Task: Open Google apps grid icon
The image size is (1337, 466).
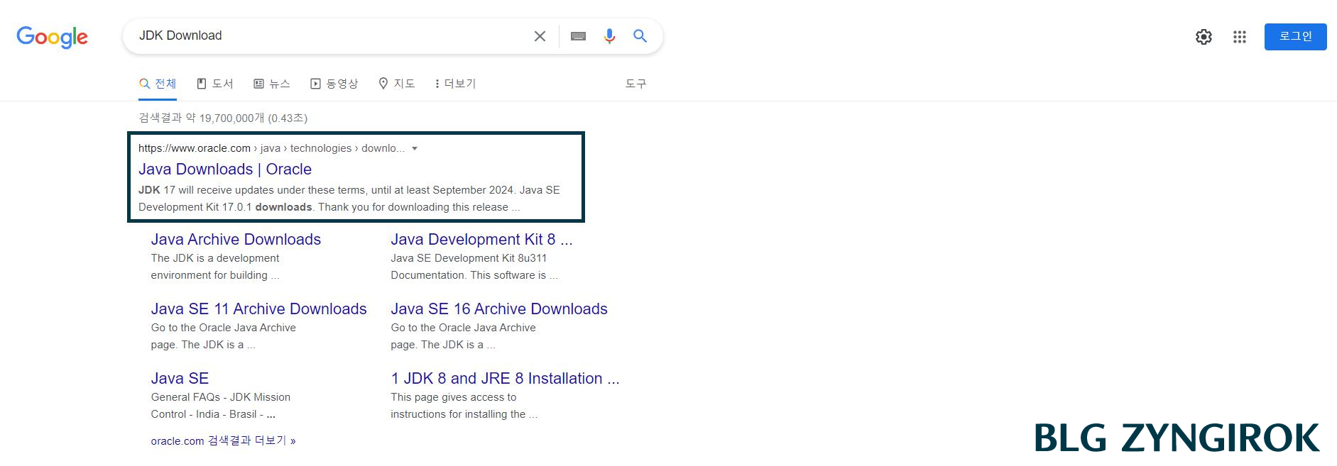Action: click(x=1240, y=37)
